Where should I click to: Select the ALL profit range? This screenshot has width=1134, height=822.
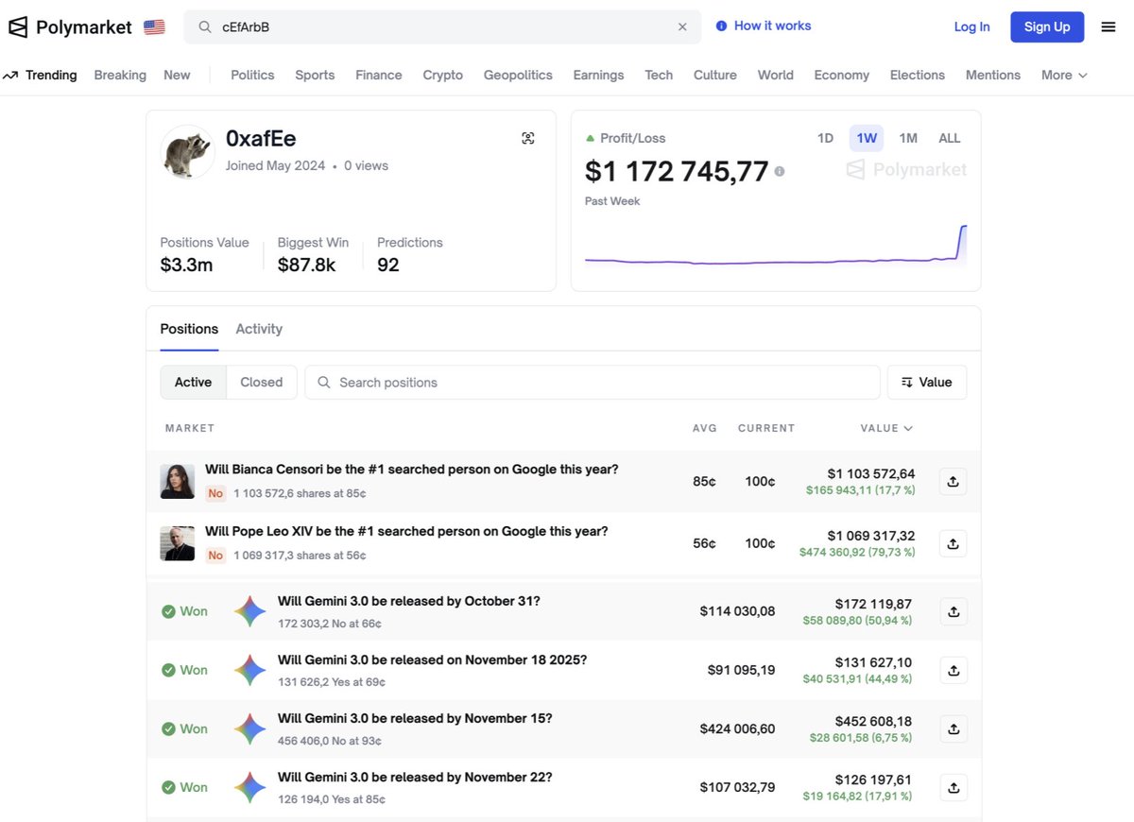[x=950, y=138]
